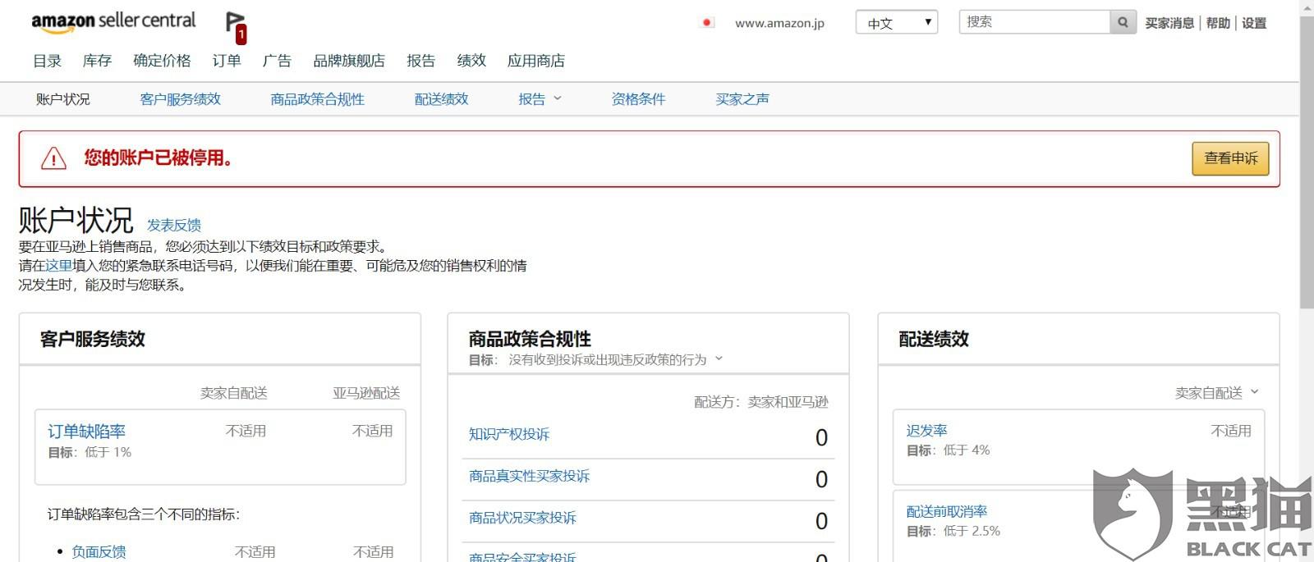Open the 卖家自配送 dropdown in 配送绩效
The height and width of the screenshot is (562, 1314).
(1216, 393)
